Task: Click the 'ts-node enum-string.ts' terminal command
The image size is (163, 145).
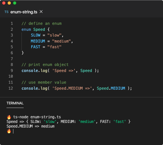Action: [37, 117]
